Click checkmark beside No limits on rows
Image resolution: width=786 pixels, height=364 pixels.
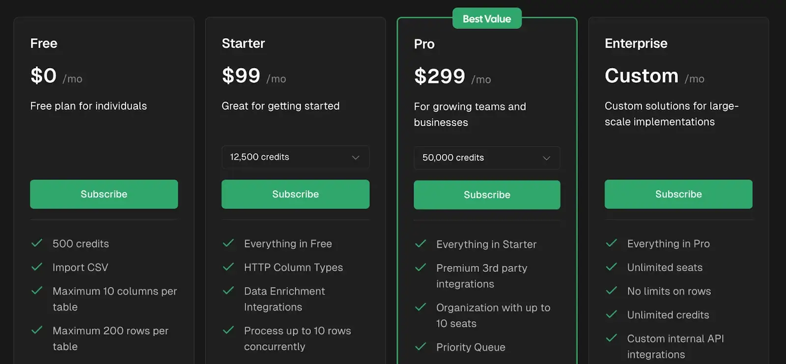tap(612, 291)
